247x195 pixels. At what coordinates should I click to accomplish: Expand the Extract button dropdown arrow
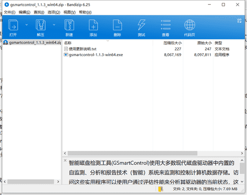[54, 24]
